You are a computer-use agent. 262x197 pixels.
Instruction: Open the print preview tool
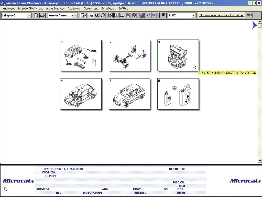point(36,15)
